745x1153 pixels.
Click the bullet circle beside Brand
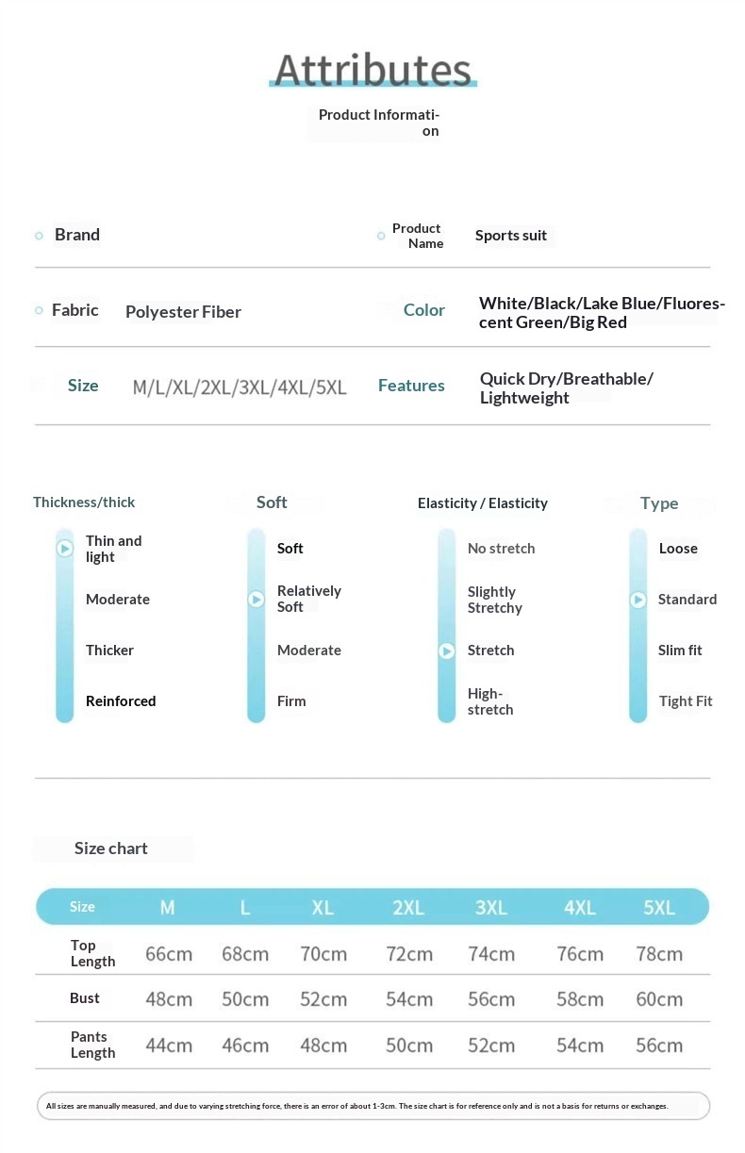tap(39, 236)
